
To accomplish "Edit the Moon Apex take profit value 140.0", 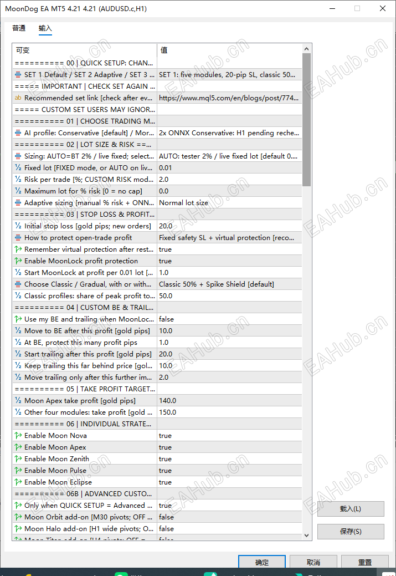I will (x=229, y=400).
